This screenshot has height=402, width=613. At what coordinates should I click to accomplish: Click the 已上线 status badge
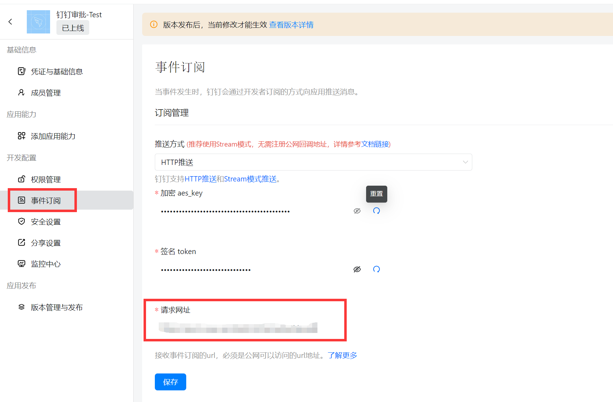pos(73,28)
